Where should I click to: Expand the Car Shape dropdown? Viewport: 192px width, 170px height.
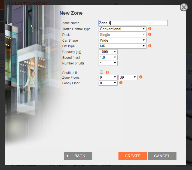pyautogui.click(x=122, y=40)
